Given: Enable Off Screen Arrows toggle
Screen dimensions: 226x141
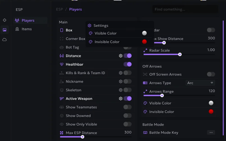Looking at the screenshot, I should (x=211, y=74).
